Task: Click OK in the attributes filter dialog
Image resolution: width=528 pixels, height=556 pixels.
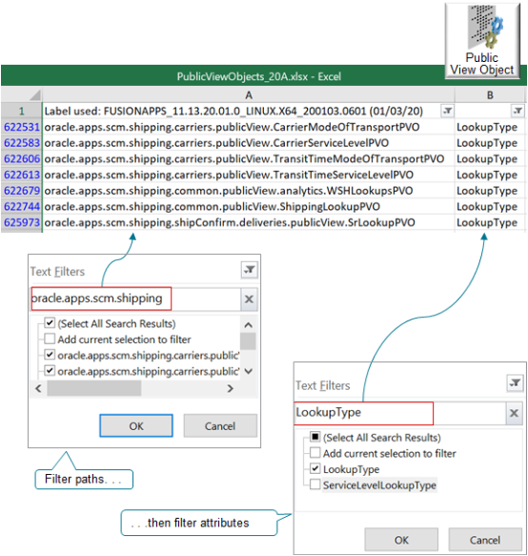Action: pos(401,540)
